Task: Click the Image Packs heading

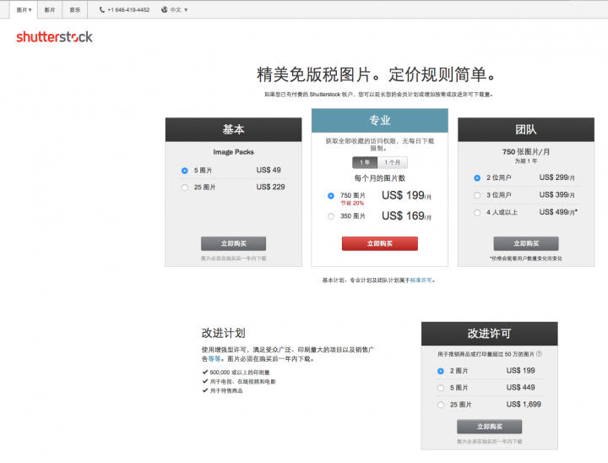Action: click(233, 152)
